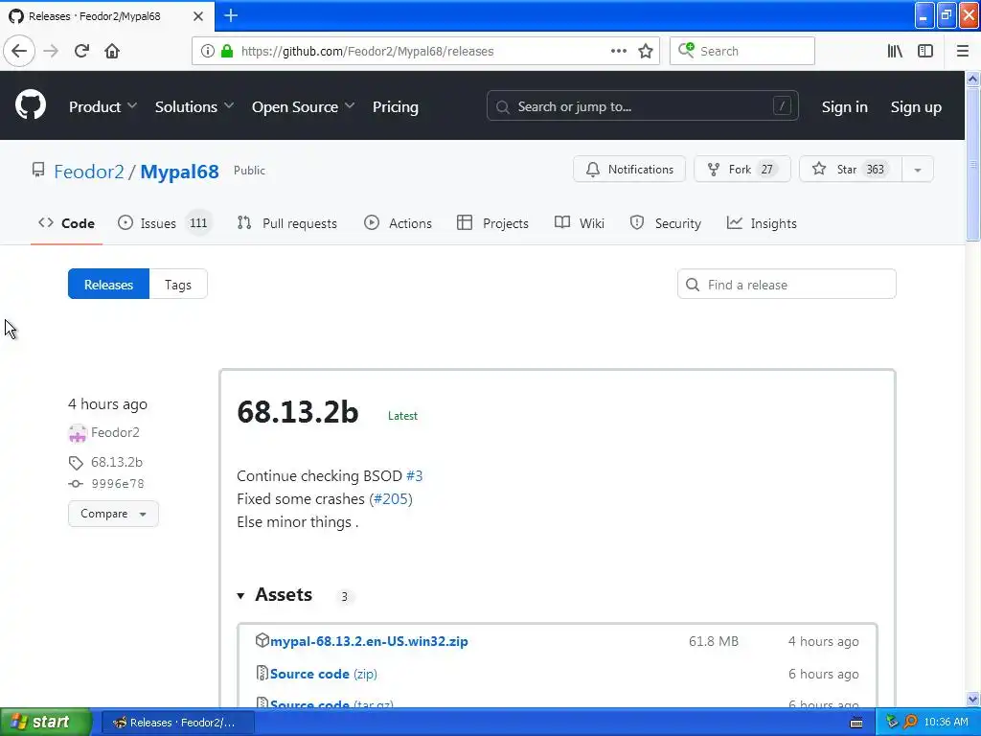Focus the GitHub Search or jump to field

(x=643, y=106)
